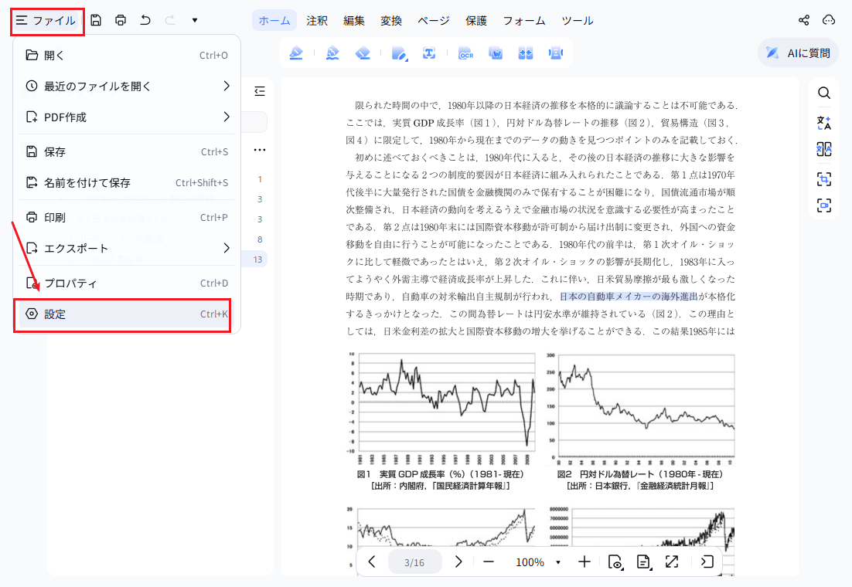852x587 pixels.
Task: Expand the quick access toolbar dropdown arrow
Action: click(x=195, y=21)
